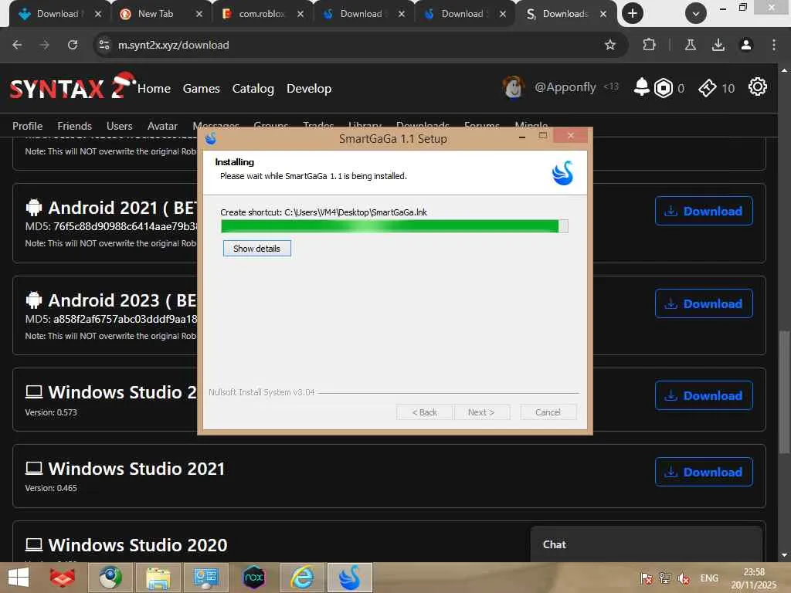Click the Windows Studio 2021 heading
The width and height of the screenshot is (791, 593).
136,469
